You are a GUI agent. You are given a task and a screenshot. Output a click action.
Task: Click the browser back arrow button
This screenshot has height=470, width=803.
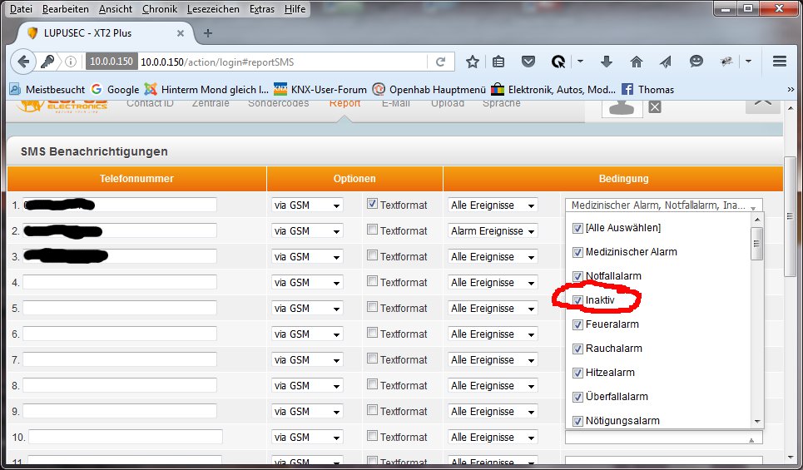click(24, 62)
